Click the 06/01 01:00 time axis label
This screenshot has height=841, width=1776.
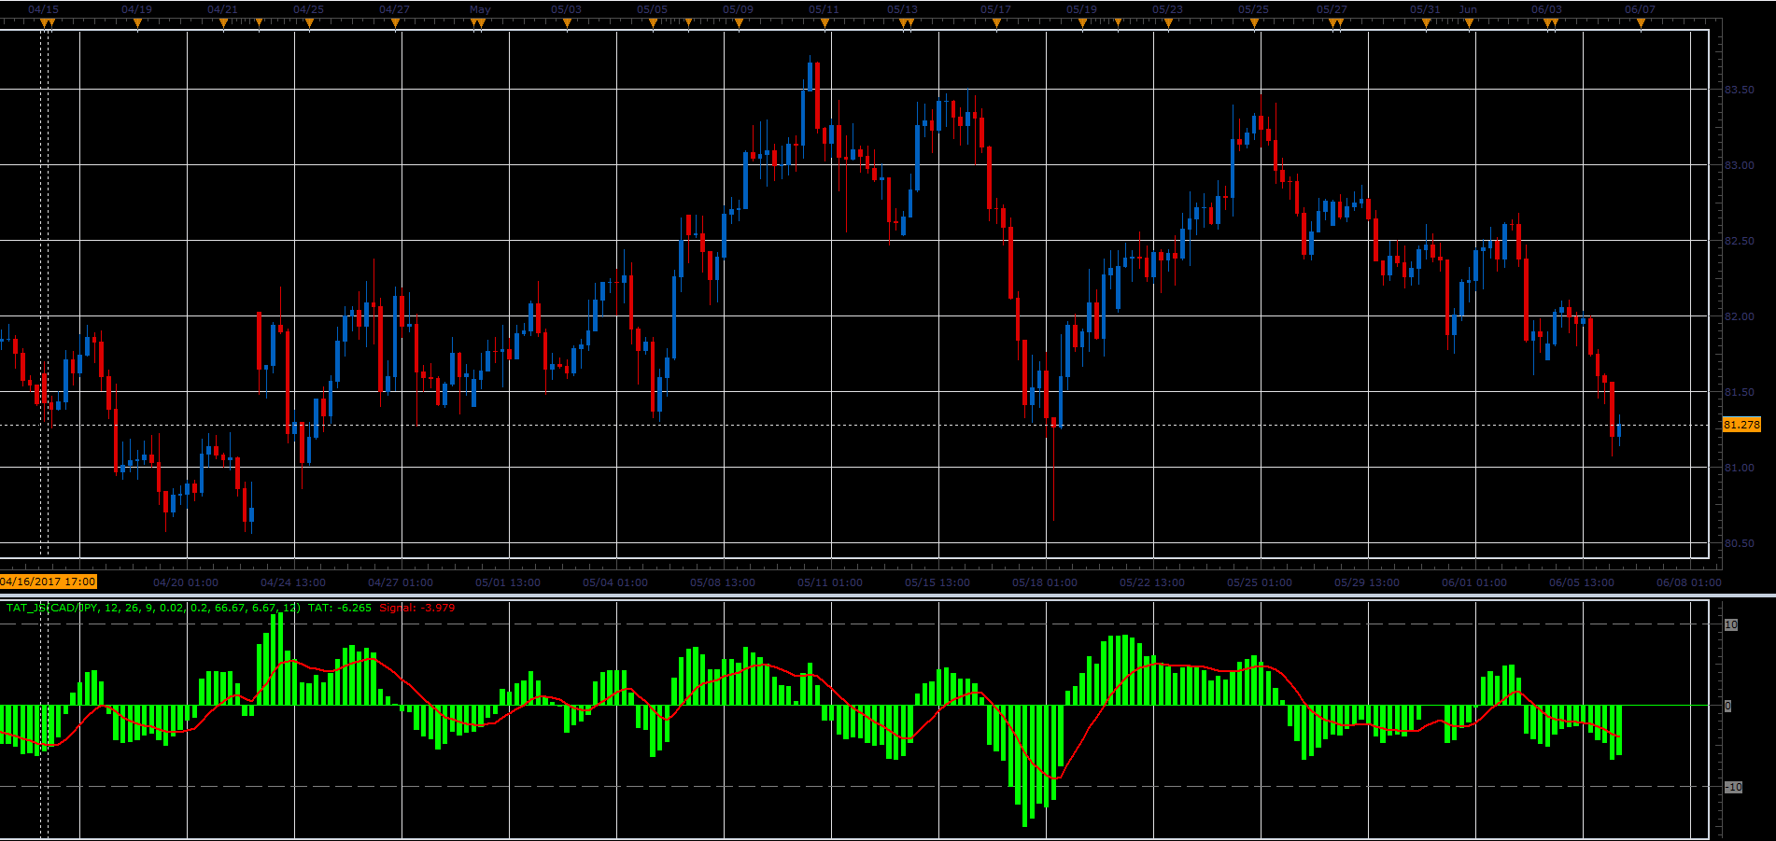(1474, 582)
